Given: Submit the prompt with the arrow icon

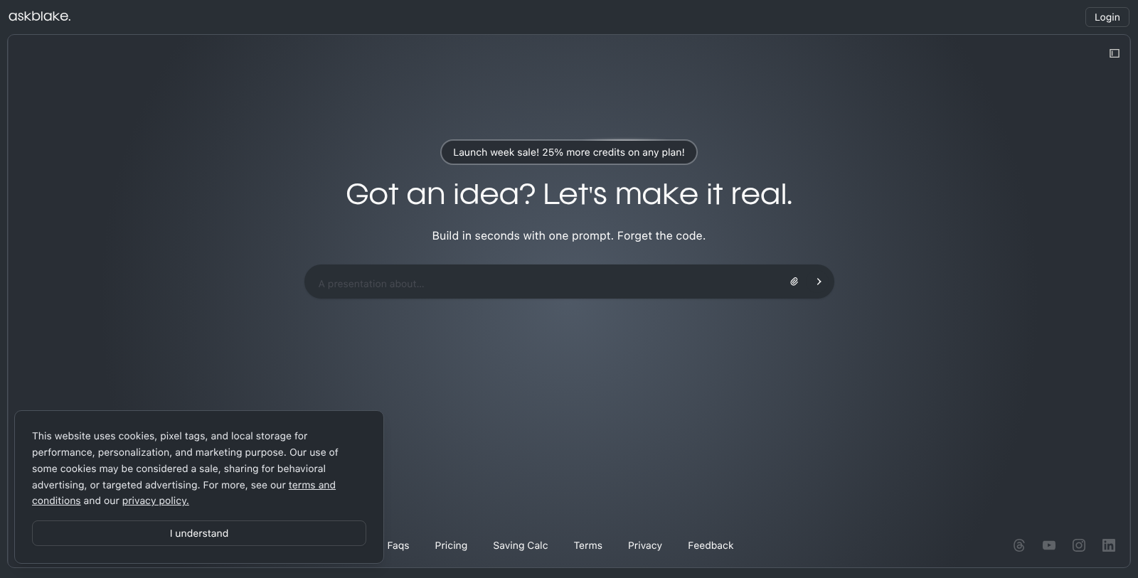Looking at the screenshot, I should pos(819,282).
